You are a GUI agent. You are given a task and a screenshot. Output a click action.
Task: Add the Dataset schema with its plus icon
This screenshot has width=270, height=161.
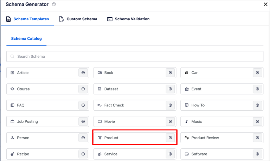[x=170, y=89]
